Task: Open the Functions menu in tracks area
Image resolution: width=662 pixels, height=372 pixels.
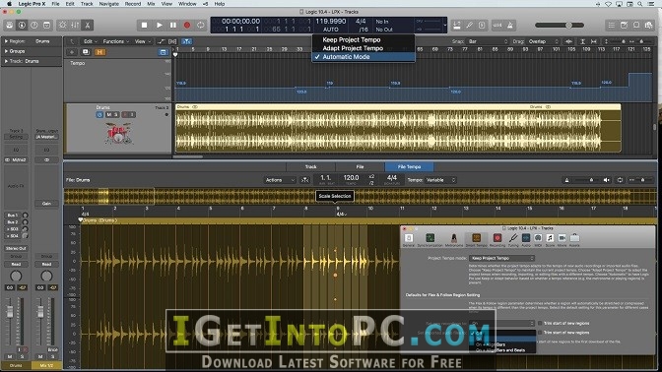Action: point(115,41)
